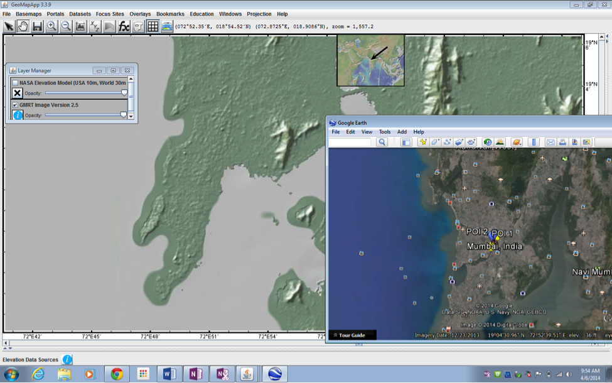Viewport: 612px width, 383px height.
Task: Select the Zoom In tool in GeoMapApp
Action: pos(53,26)
